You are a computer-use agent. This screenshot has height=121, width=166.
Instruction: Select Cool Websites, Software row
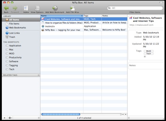pyautogui.click(x=84, y=19)
